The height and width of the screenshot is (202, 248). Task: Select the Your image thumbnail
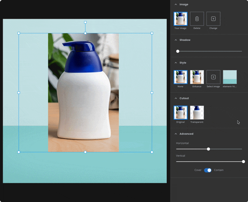coord(180,19)
